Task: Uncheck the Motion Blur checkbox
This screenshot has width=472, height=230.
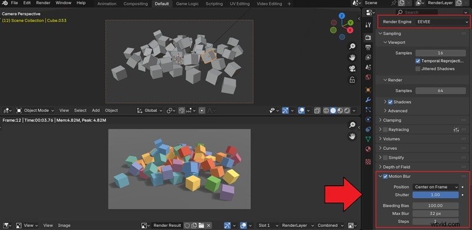Action: coord(385,176)
